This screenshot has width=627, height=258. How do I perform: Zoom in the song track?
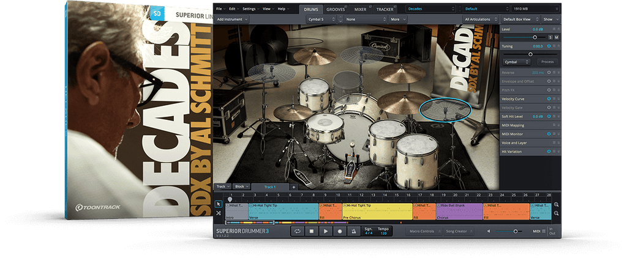[x=556, y=204]
